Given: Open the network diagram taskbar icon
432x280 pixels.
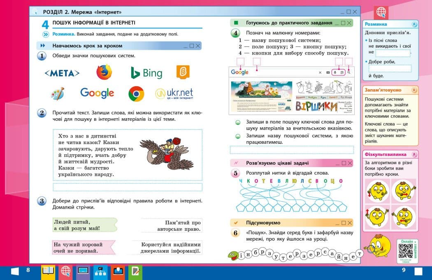Looking at the screenshot, I should [x=100, y=272].
